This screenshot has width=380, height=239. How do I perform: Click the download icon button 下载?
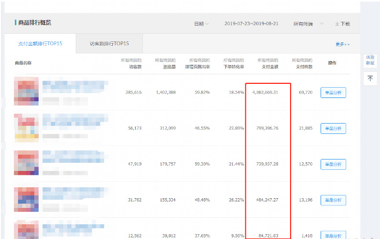coord(342,24)
